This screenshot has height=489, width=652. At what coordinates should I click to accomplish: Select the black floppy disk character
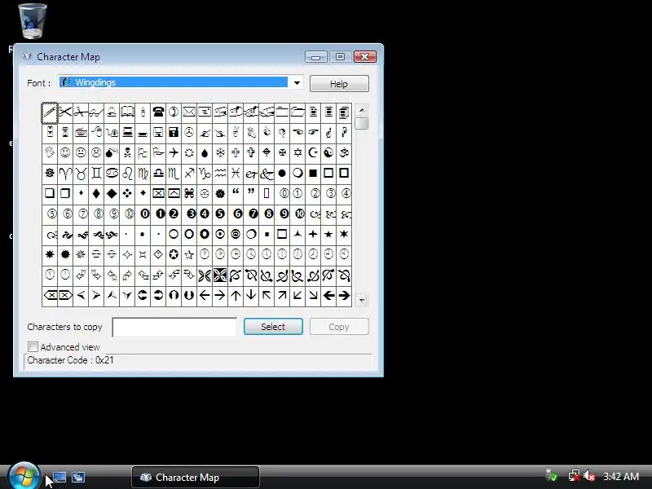tap(174, 133)
